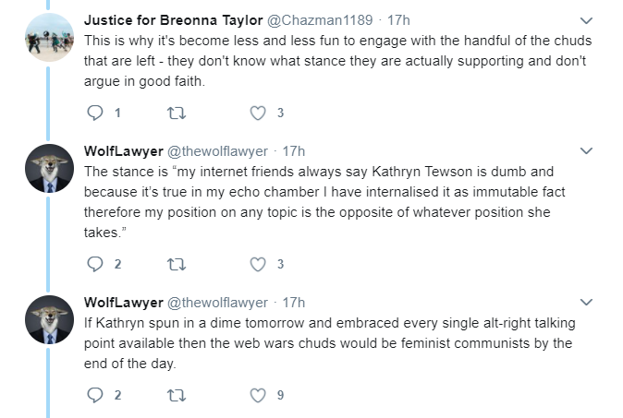Retweet the Justice for Breonna Taylor tweet
Image resolution: width=623 pixels, height=418 pixels.
pos(177,113)
